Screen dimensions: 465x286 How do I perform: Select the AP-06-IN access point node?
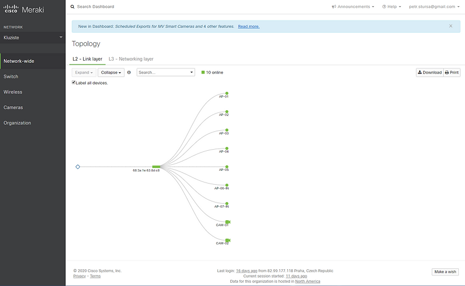click(227, 185)
